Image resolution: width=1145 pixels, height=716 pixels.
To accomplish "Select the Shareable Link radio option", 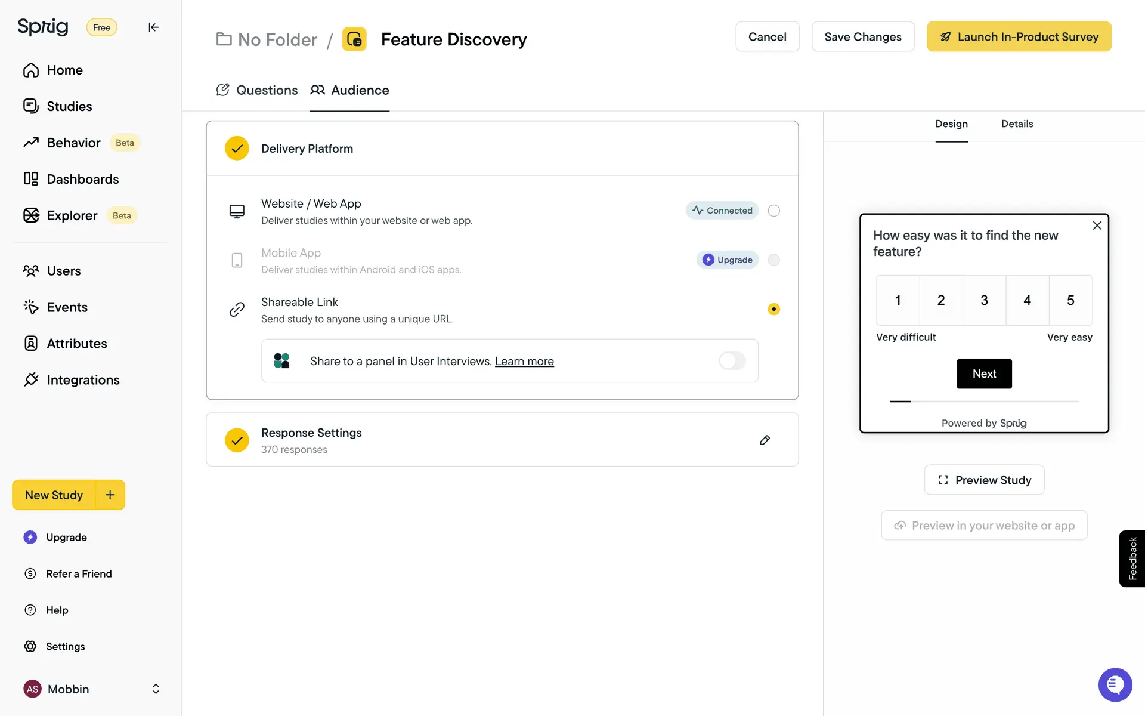I will pos(773,309).
